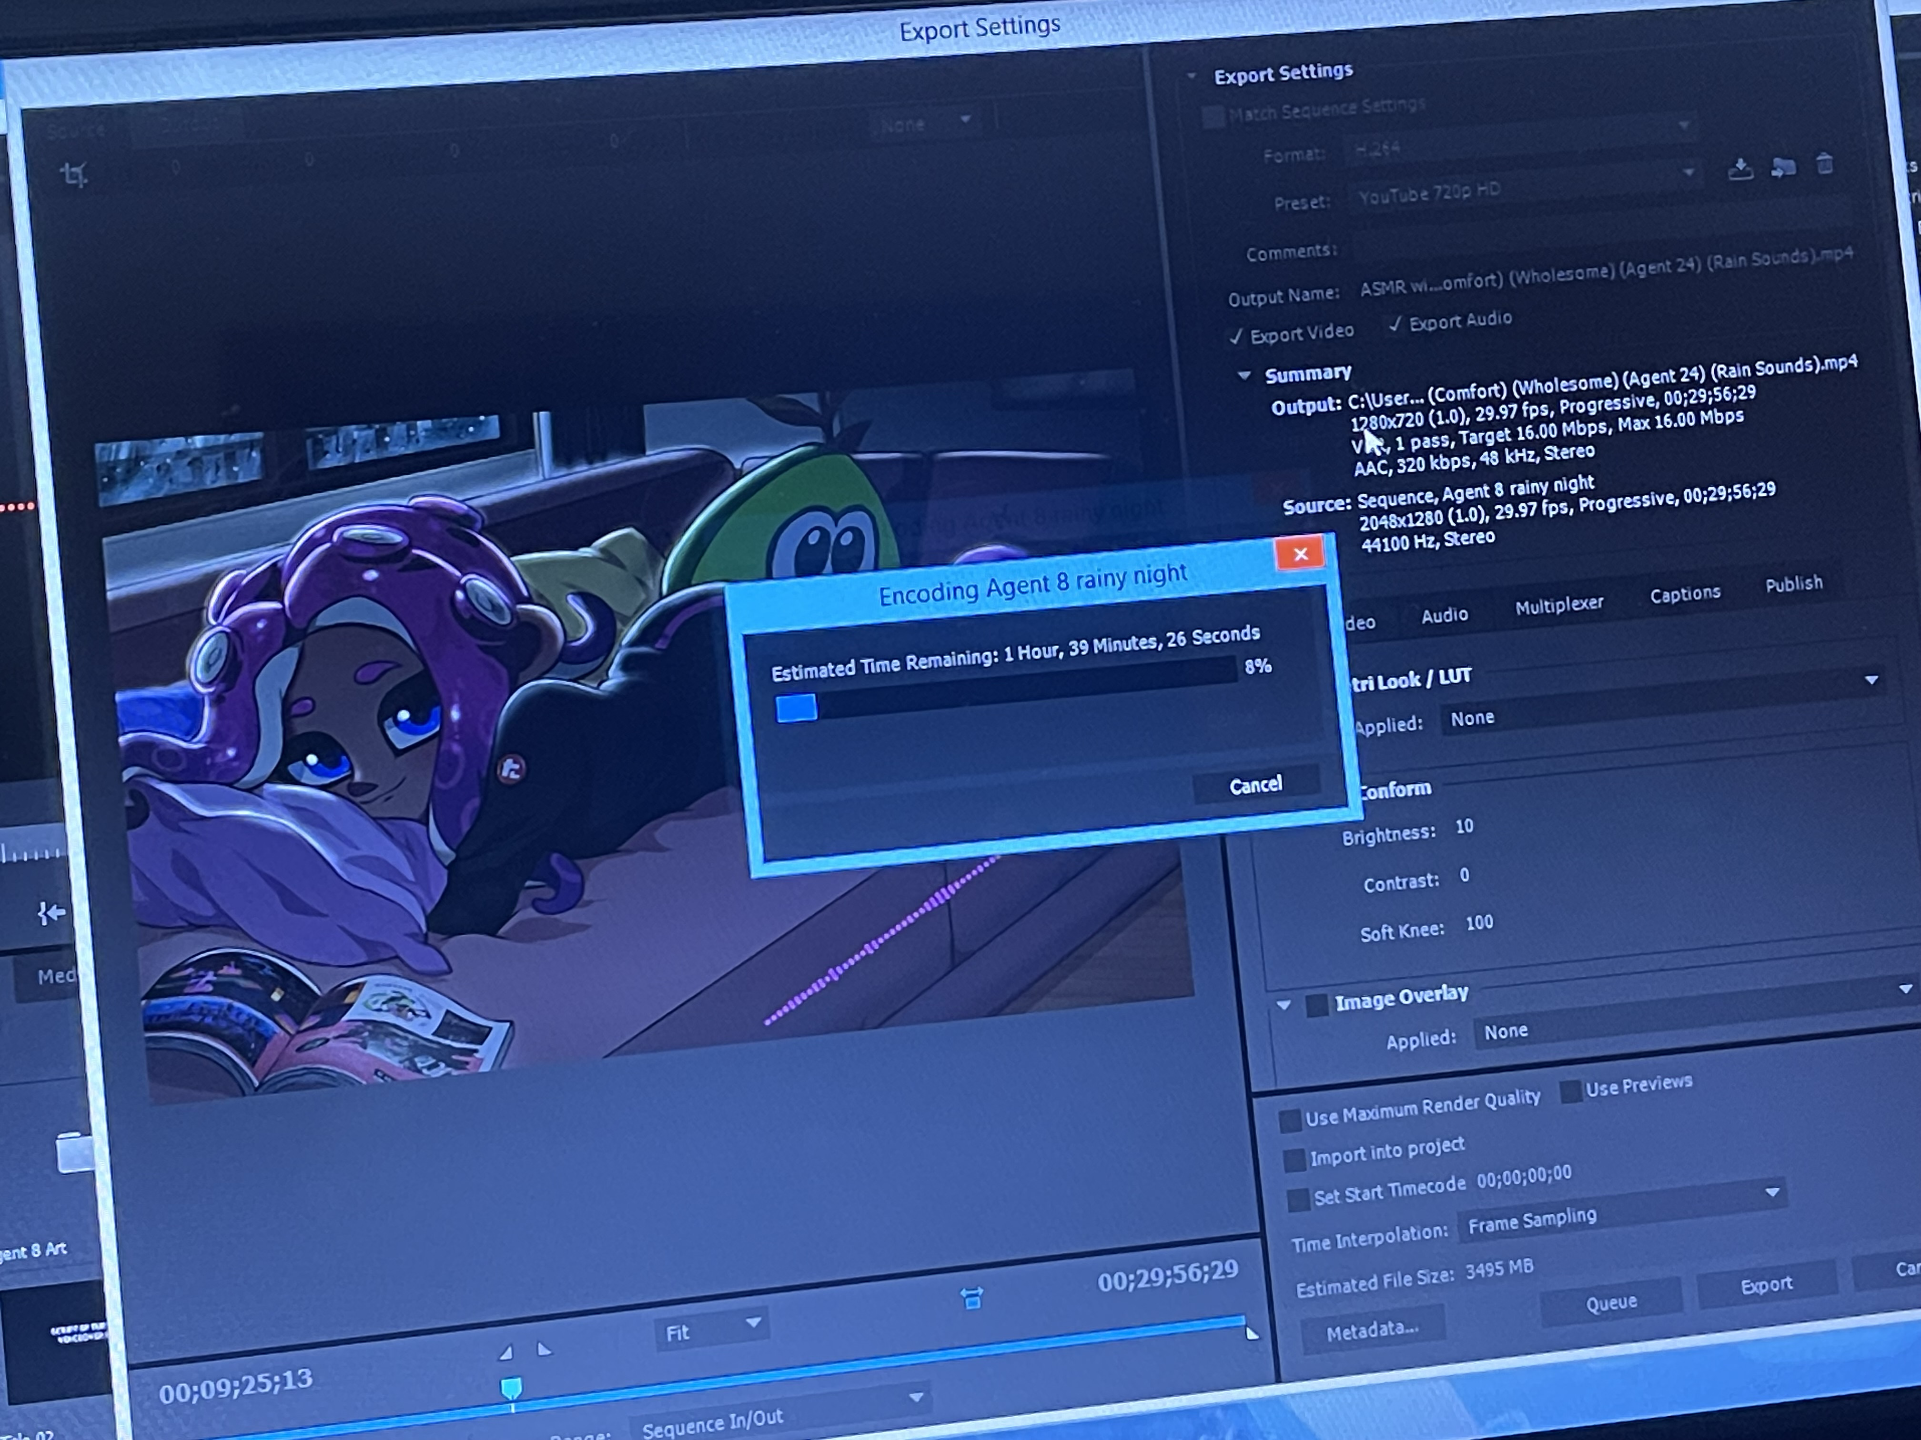The image size is (1921, 1440).
Task: Check the Use Previews checkbox
Action: (1570, 1092)
